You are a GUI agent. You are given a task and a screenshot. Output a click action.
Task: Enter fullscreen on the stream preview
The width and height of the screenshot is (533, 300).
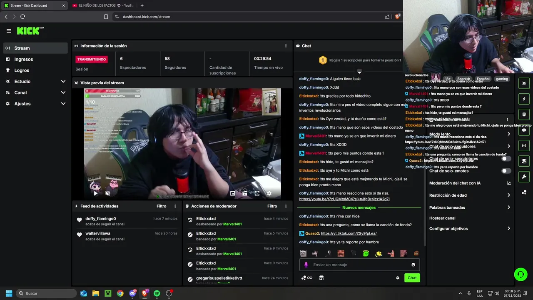click(x=257, y=193)
